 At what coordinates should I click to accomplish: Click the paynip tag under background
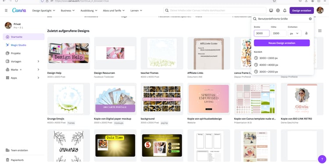coord(164,123)
